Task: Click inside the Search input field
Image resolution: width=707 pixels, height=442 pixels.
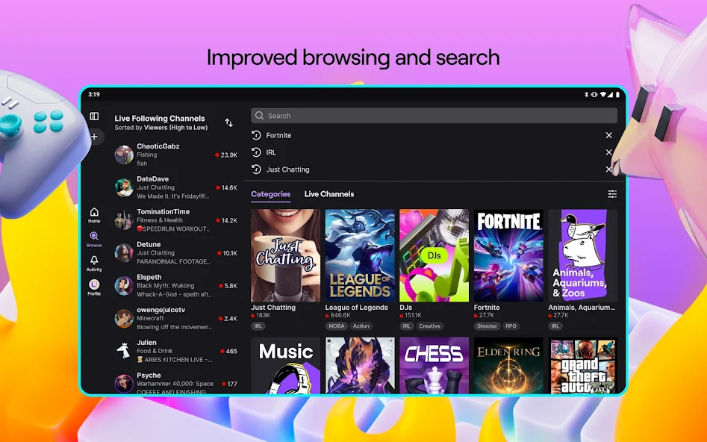Action: coord(433,115)
